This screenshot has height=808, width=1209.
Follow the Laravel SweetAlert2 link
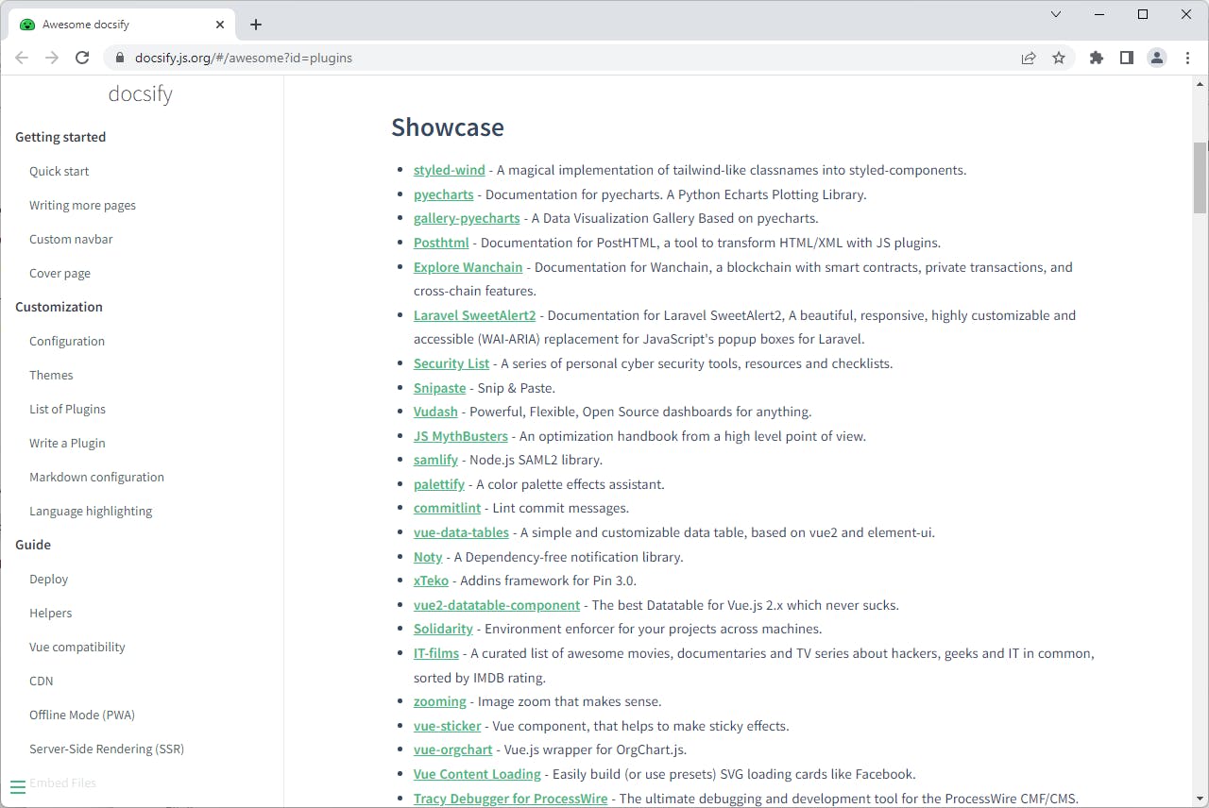pyautogui.click(x=475, y=315)
